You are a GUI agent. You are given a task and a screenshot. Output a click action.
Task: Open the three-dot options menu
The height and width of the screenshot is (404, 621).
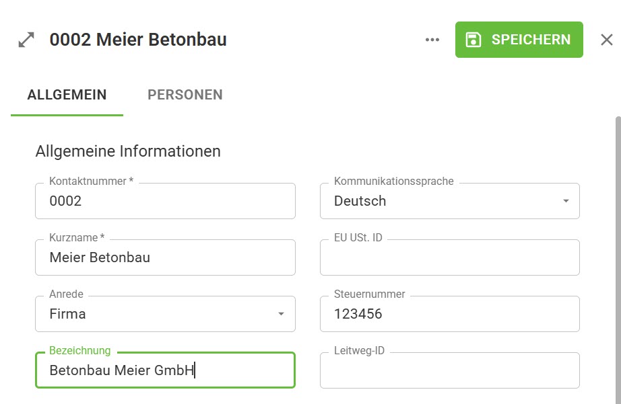point(432,40)
